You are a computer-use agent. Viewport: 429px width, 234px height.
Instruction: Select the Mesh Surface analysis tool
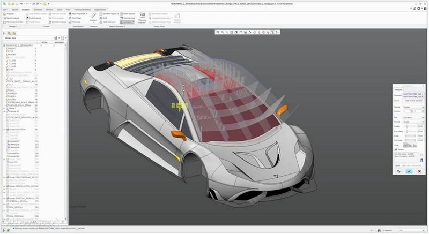[123, 13]
